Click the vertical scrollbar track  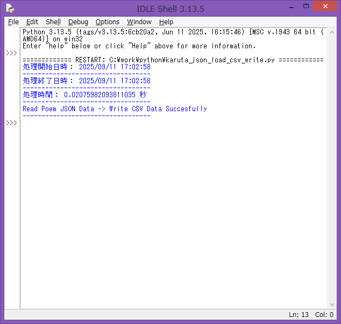332,161
